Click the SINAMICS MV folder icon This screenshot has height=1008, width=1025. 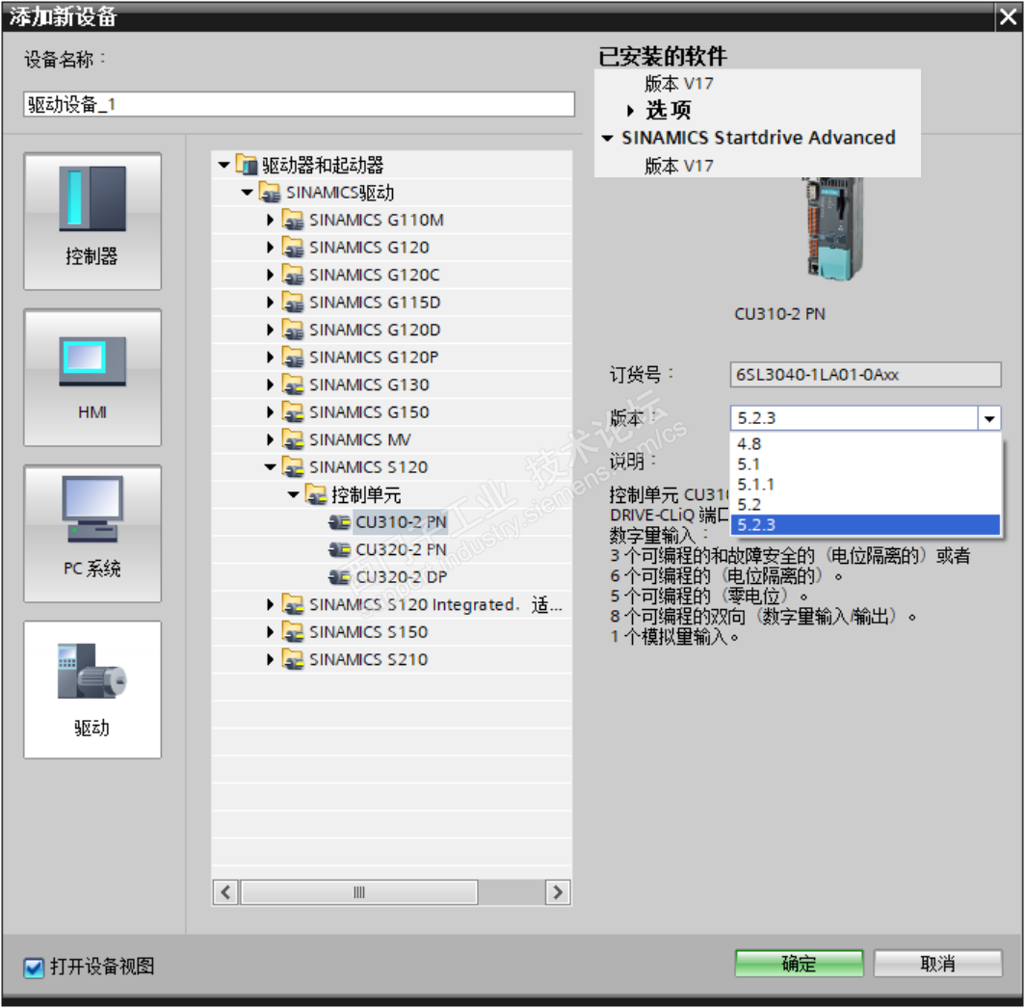pyautogui.click(x=293, y=439)
